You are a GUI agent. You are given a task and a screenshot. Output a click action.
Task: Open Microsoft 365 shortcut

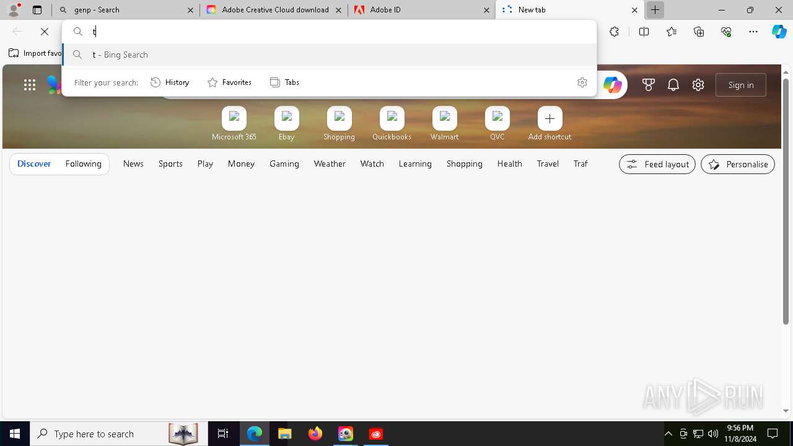click(x=234, y=124)
